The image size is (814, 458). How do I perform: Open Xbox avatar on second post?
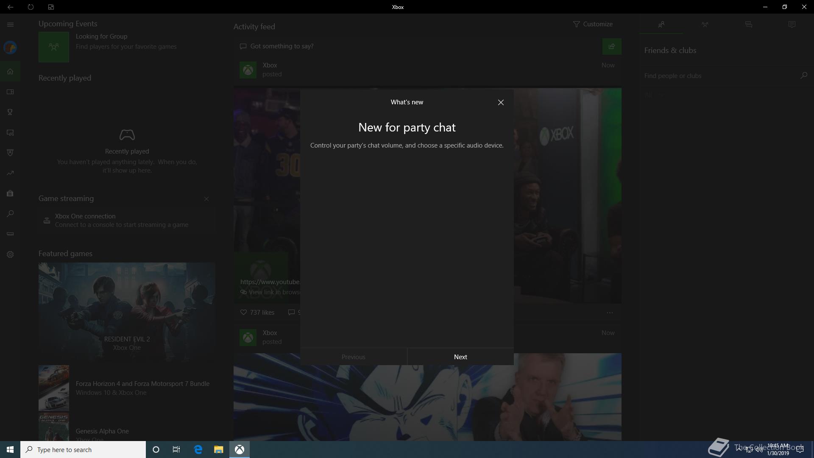(x=248, y=338)
